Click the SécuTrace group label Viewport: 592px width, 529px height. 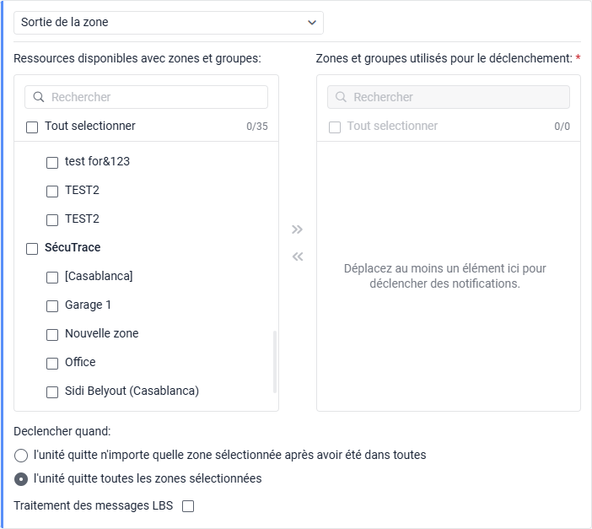coord(73,248)
